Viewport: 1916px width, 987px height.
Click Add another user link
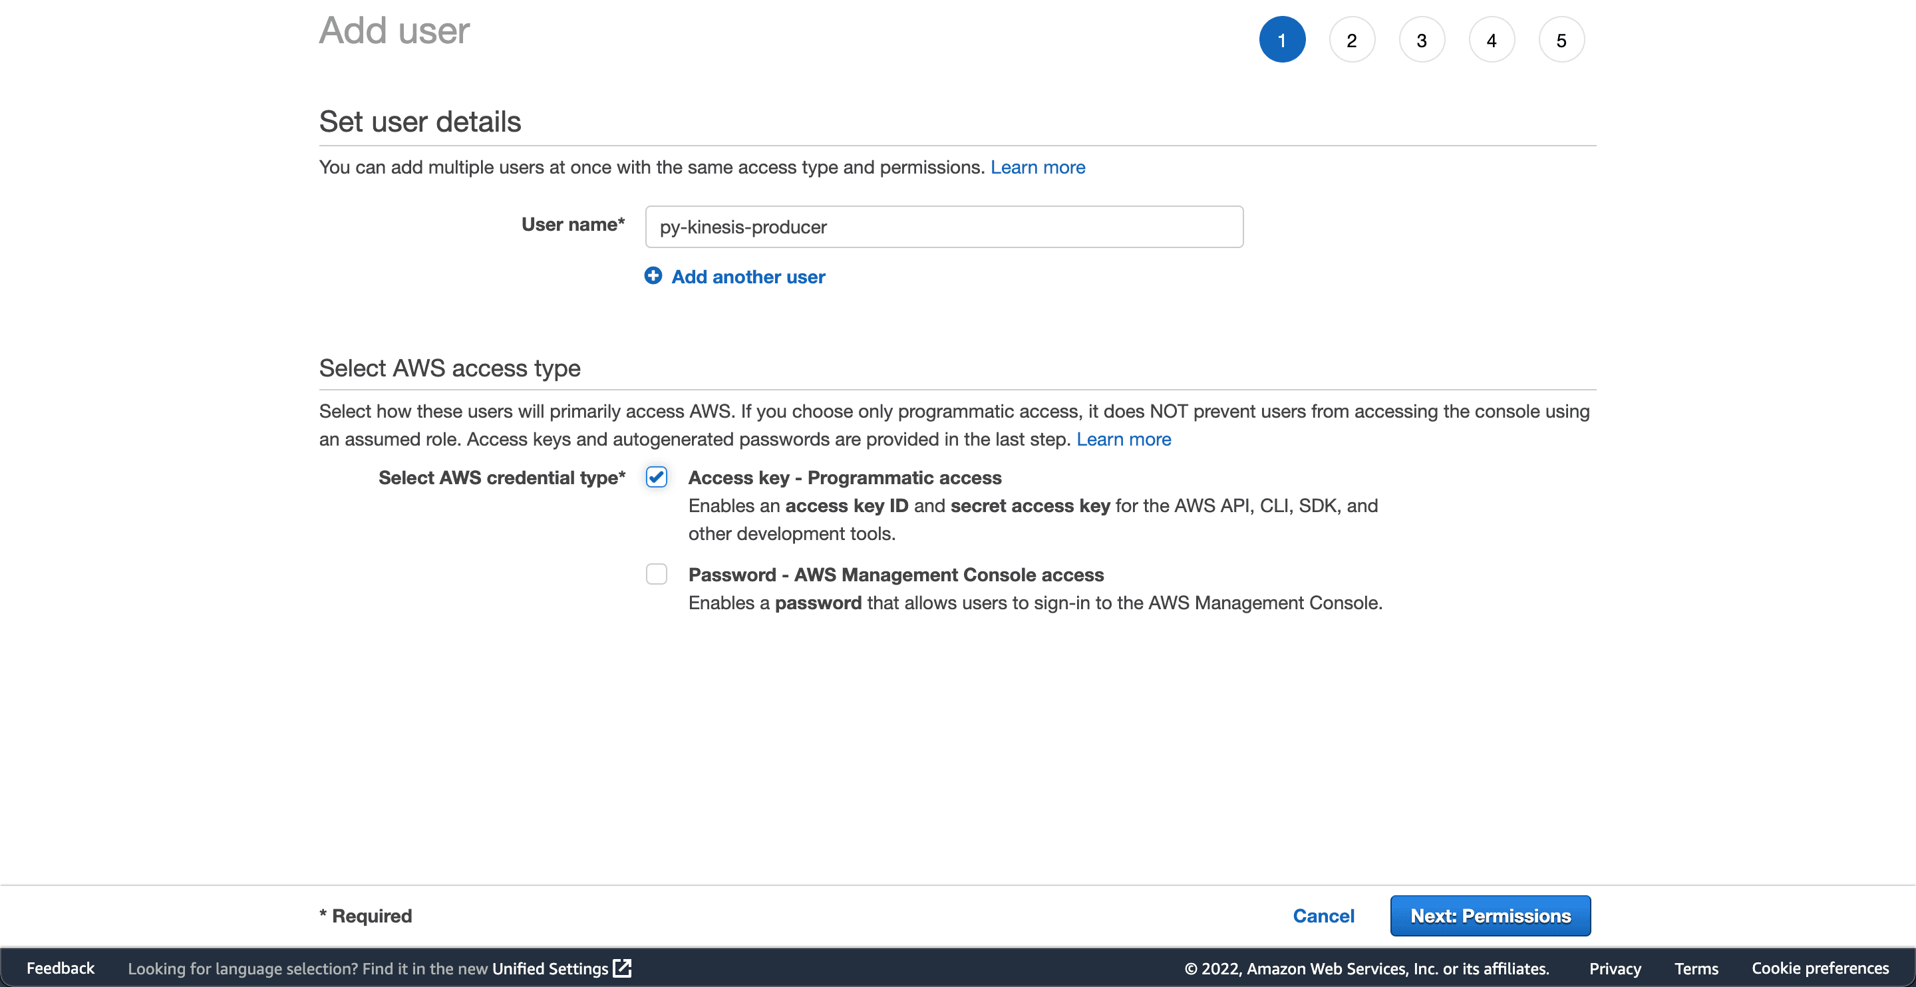coord(748,277)
